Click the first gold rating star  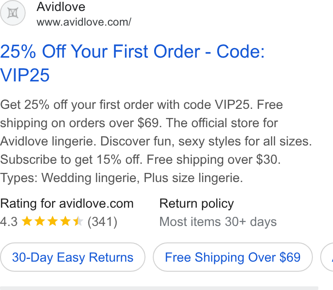tap(27, 221)
